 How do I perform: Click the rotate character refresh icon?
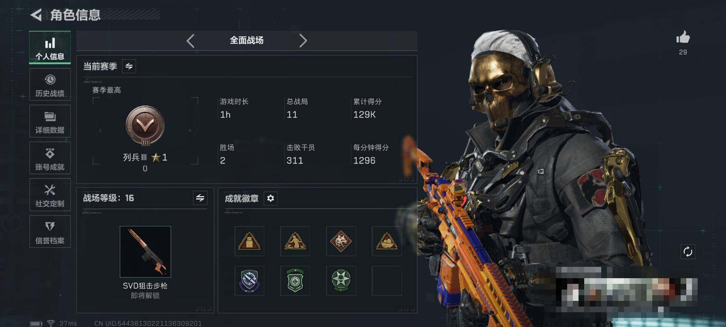[x=688, y=251]
